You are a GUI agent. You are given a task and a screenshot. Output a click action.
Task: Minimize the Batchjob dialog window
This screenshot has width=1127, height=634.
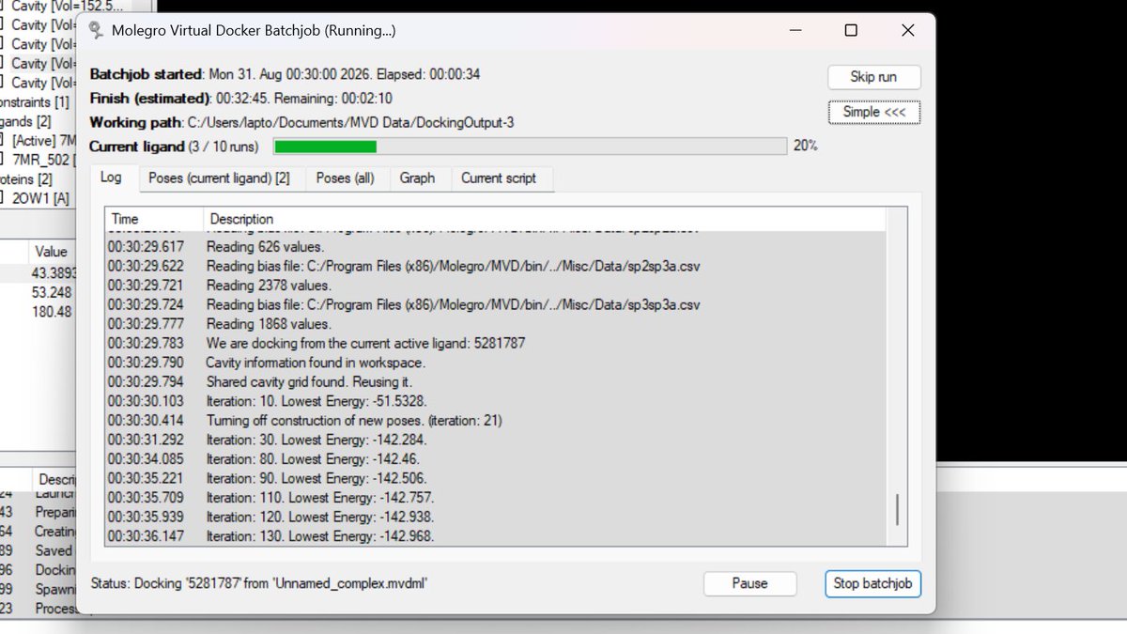pos(795,31)
